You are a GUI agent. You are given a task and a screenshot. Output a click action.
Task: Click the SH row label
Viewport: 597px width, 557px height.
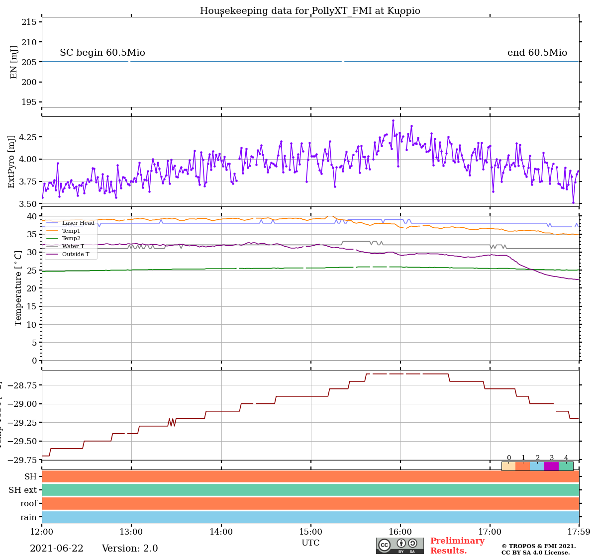coord(31,476)
